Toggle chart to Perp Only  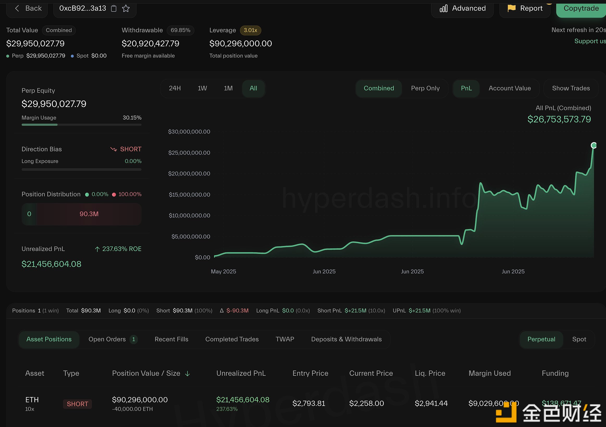coord(425,88)
